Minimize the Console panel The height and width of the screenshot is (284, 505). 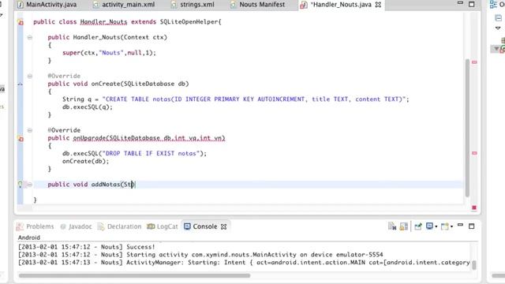(x=460, y=225)
